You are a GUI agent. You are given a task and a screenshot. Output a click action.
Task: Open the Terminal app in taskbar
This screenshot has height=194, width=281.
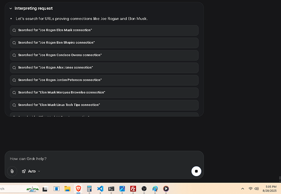pos(111,189)
